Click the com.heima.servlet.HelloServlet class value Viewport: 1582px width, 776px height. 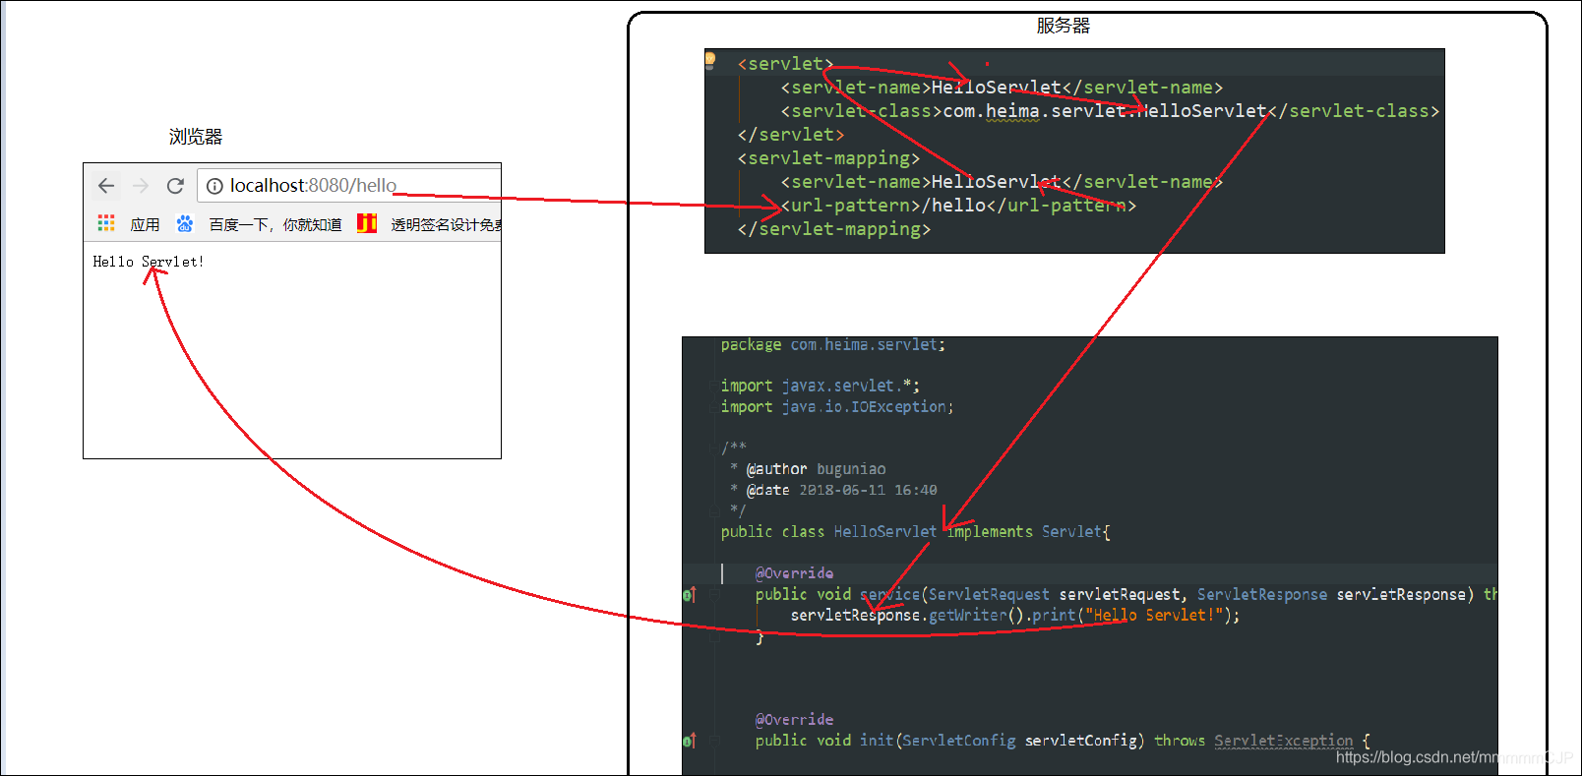(1105, 111)
